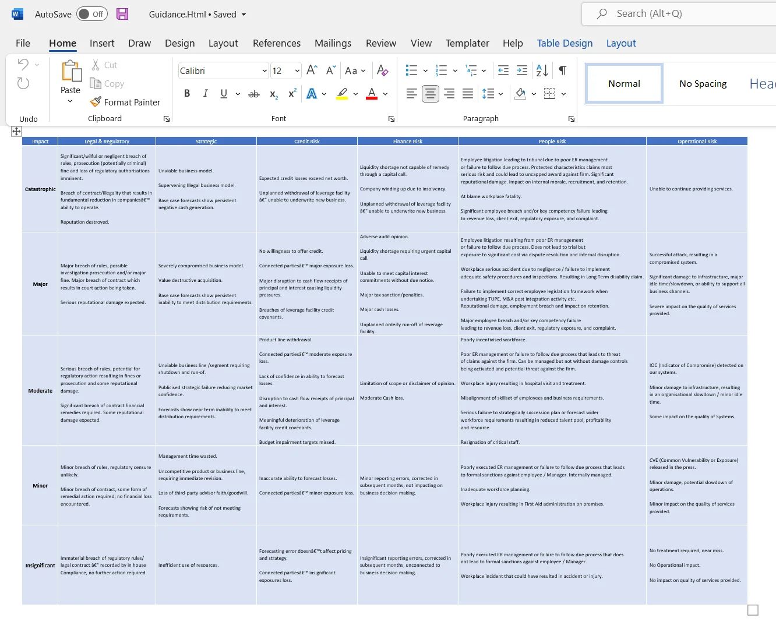This screenshot has width=776, height=625.
Task: Apply Normal style
Action: [x=624, y=83]
